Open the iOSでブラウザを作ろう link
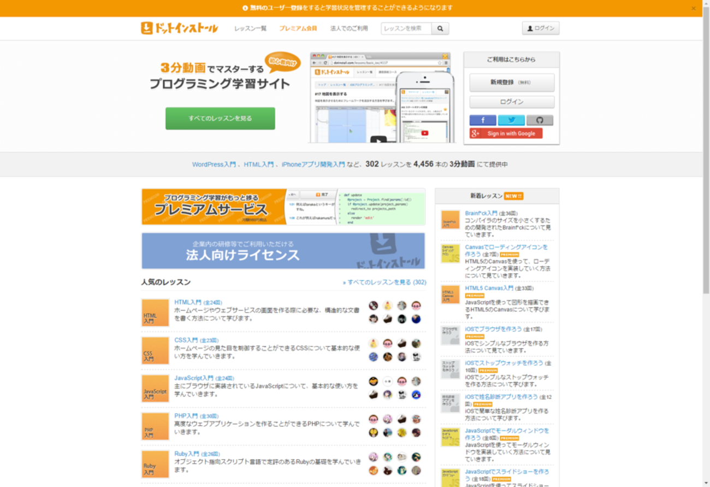Image resolution: width=710 pixels, height=487 pixels. [x=494, y=329]
